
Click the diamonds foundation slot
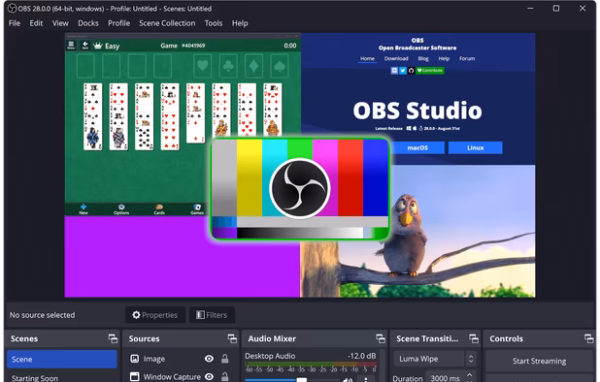coord(253,66)
